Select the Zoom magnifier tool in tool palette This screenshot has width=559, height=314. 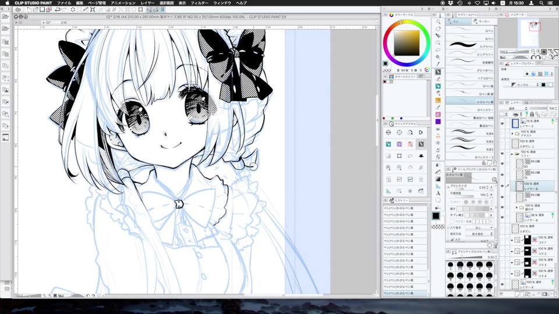(438, 22)
